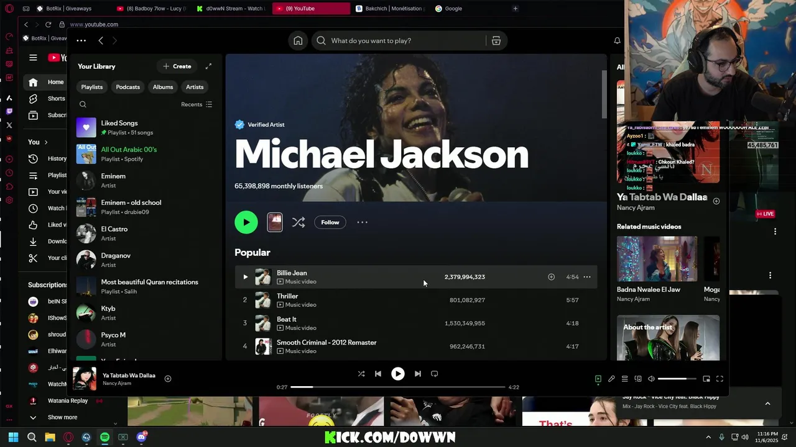Toggle shuffle in player bar

click(361, 374)
